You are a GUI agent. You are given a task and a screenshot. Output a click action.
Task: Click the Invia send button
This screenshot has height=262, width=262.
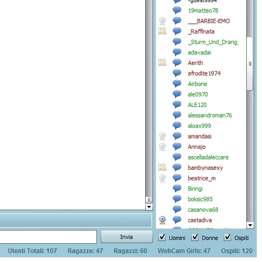click(127, 237)
